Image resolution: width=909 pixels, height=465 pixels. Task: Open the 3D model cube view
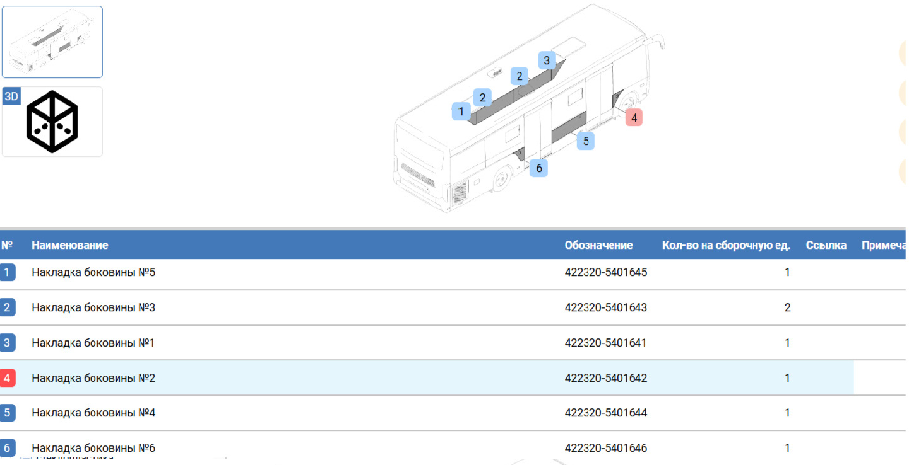pos(52,122)
